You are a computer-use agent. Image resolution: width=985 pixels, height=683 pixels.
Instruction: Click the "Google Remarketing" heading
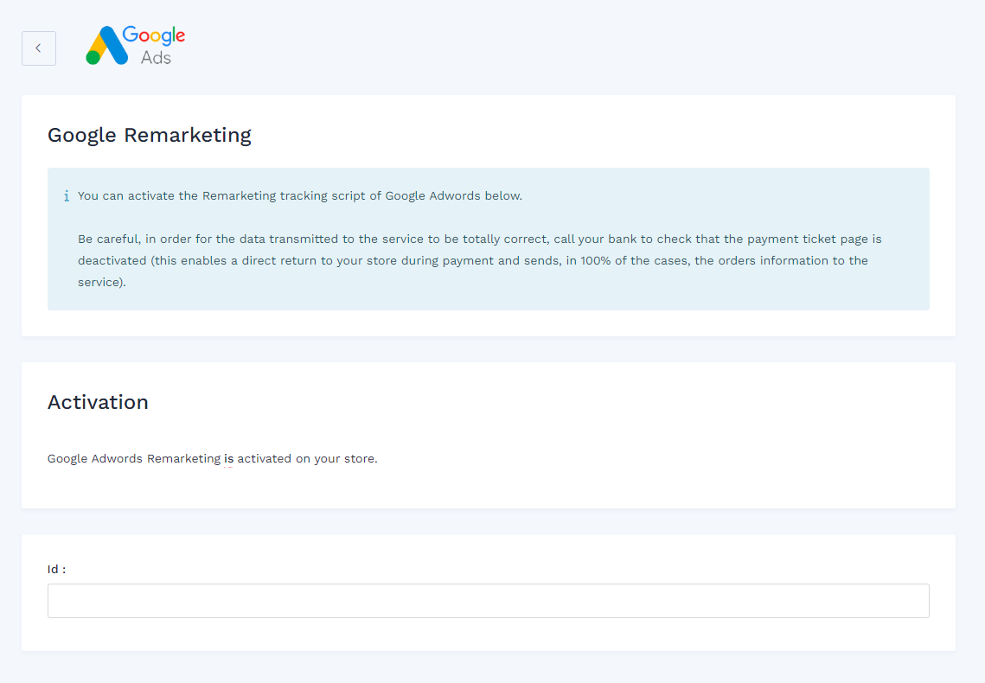tap(150, 135)
